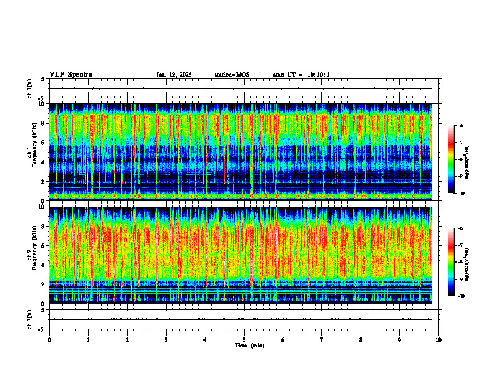Screen dimensions: 494x381
Task: Click time axis tick label "0"
Action: point(49,340)
